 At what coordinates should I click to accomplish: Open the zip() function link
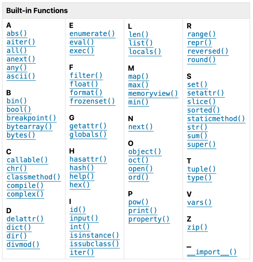pos(197,227)
